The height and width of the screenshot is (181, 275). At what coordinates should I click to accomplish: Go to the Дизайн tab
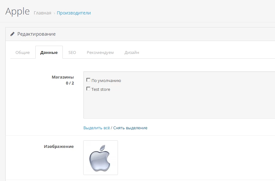tap(132, 52)
